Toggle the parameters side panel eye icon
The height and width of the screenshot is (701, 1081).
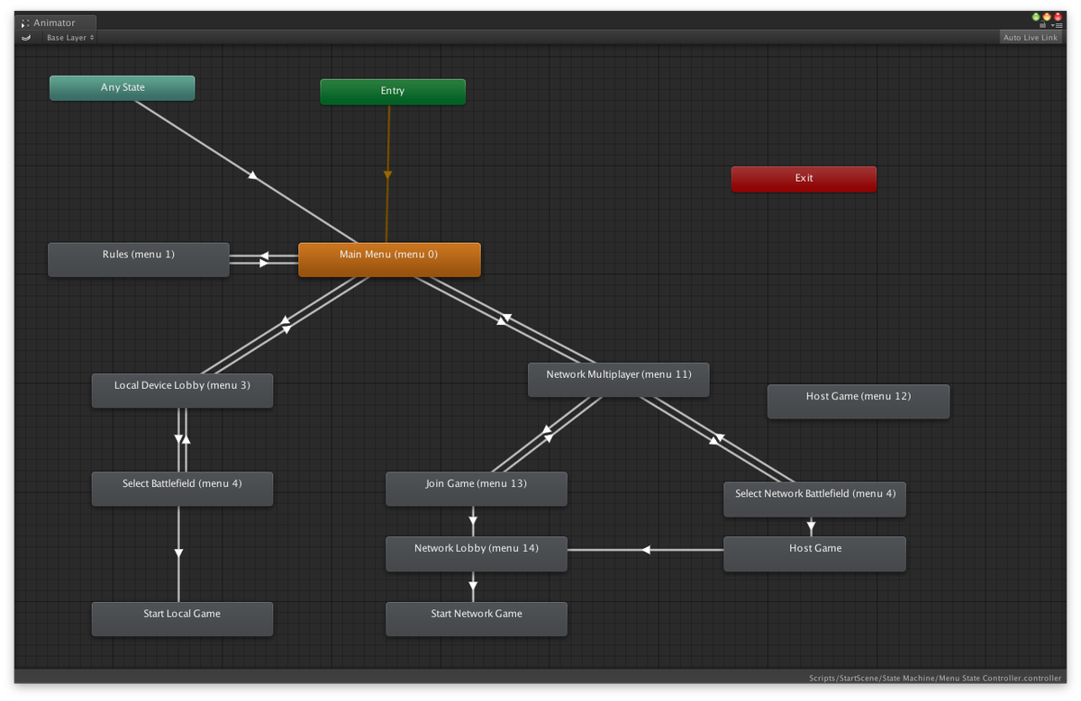point(26,38)
